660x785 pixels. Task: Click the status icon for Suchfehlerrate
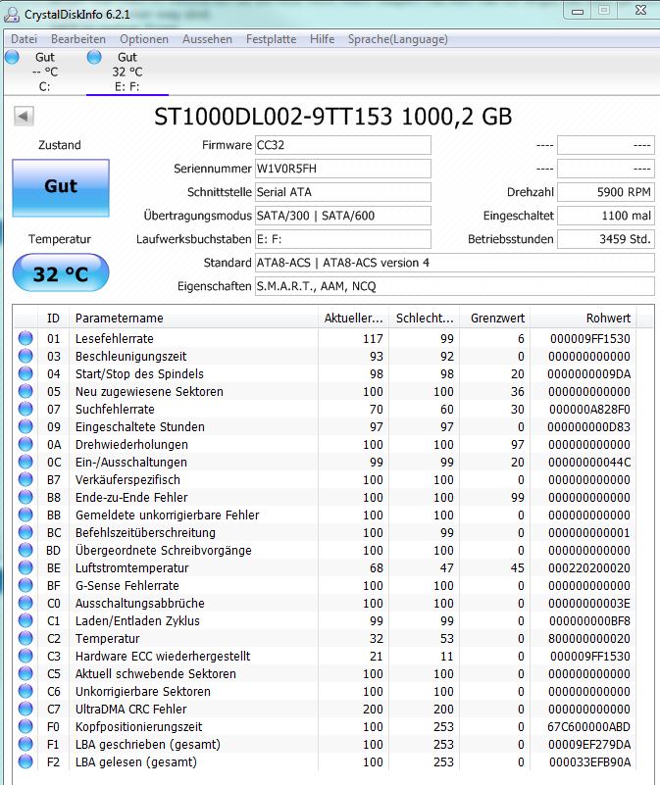[x=25, y=409]
